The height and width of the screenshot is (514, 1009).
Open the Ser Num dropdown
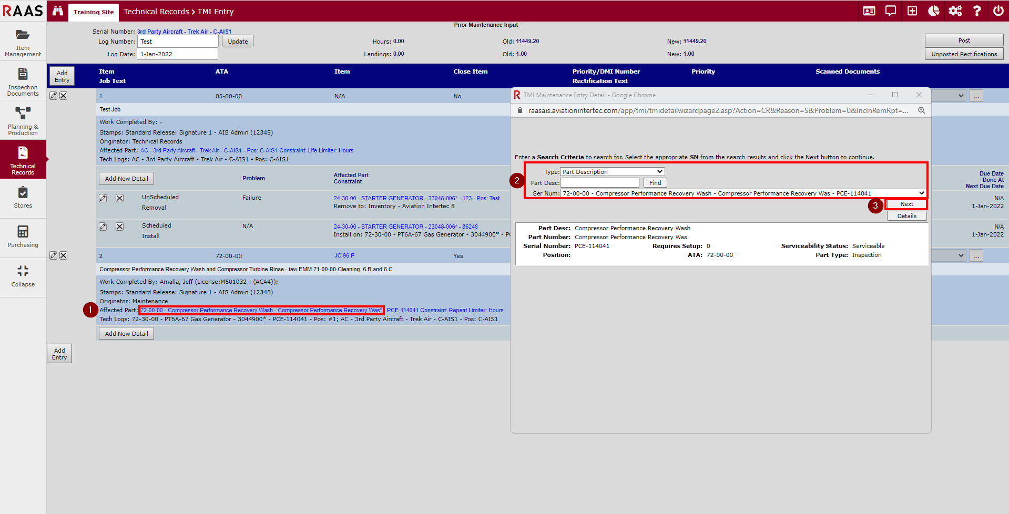click(743, 193)
